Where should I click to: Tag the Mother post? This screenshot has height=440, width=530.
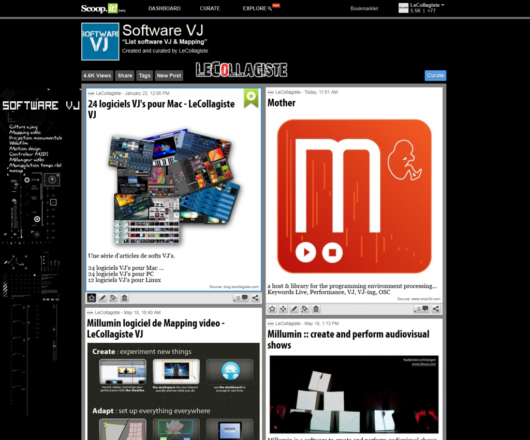(x=305, y=309)
